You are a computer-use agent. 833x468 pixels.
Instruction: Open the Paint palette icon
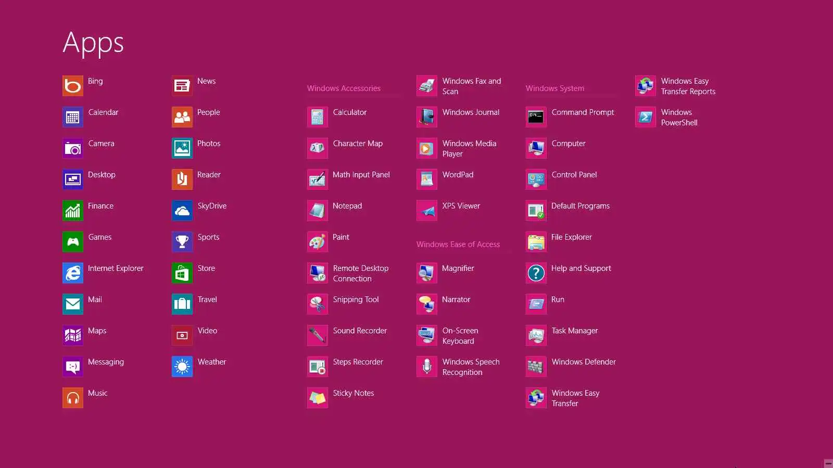pyautogui.click(x=318, y=242)
